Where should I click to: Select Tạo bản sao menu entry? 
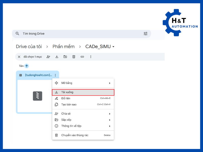click(x=83, y=104)
